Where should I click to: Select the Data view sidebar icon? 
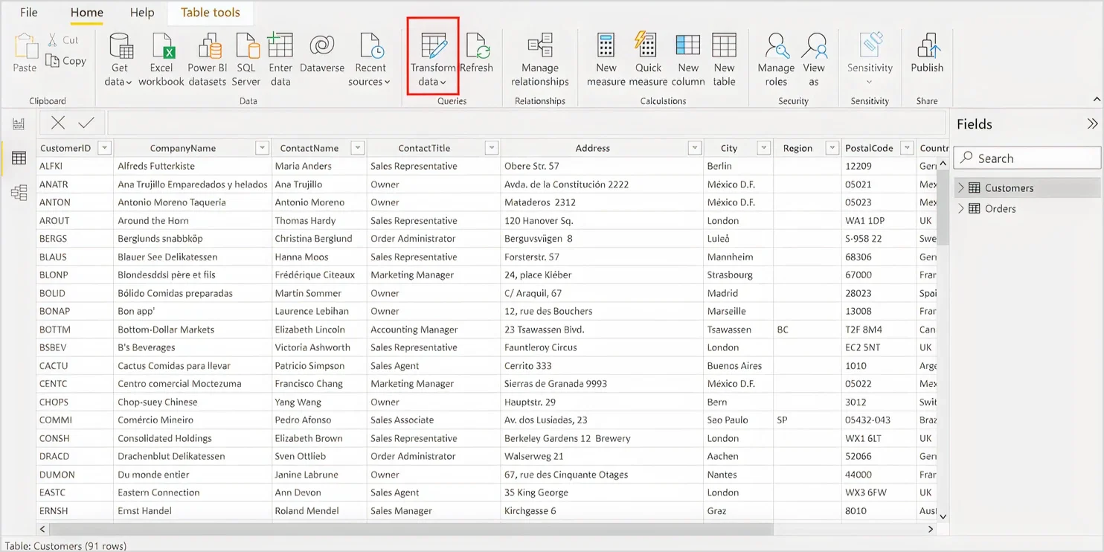pos(19,158)
